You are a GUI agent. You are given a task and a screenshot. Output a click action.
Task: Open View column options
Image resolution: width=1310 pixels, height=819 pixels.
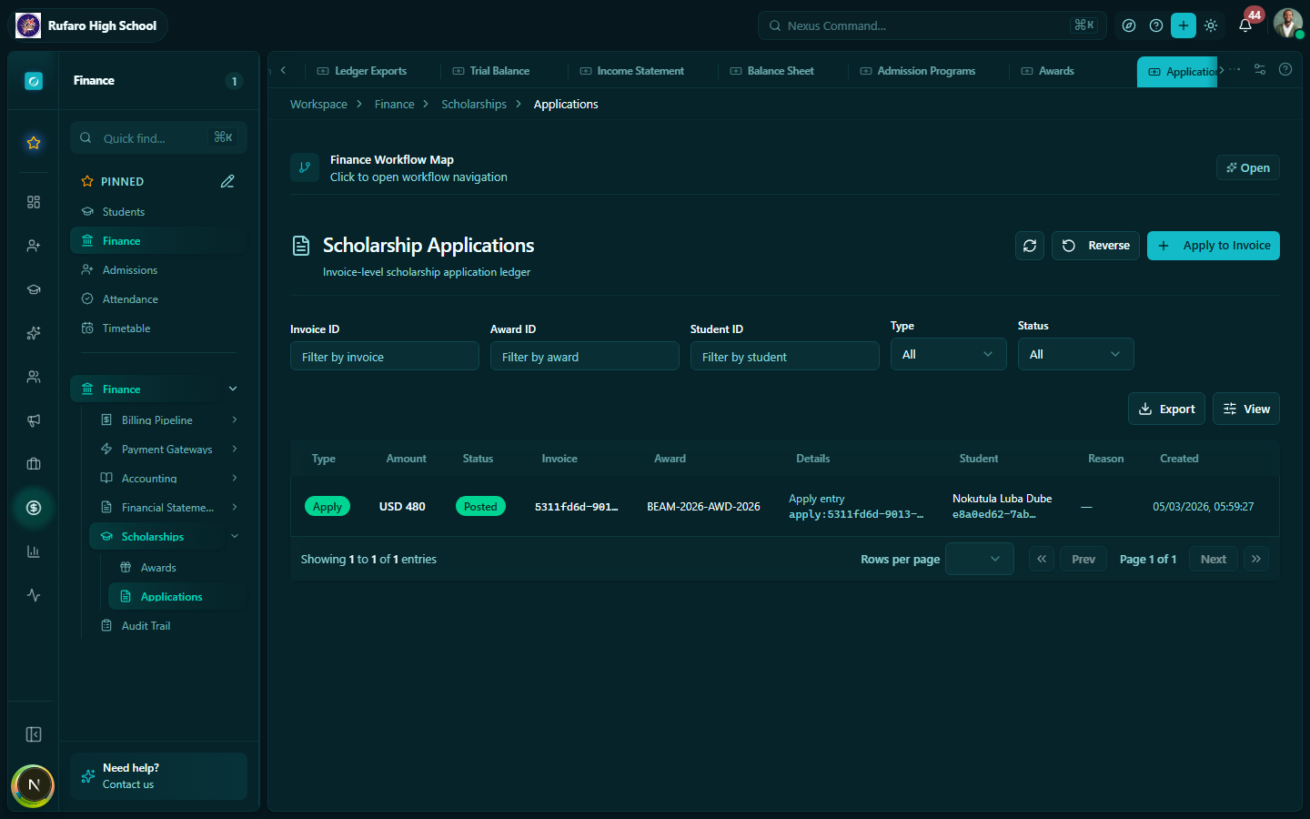pos(1246,409)
